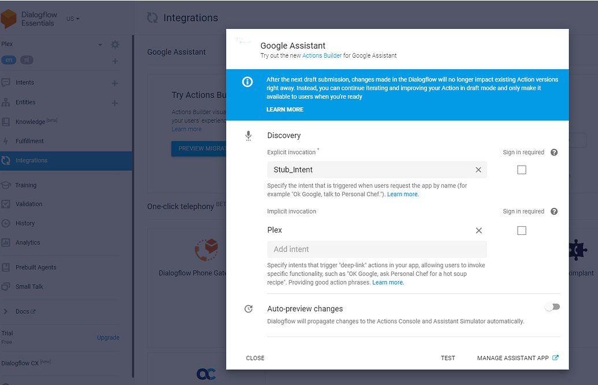Check Sign in required for implicit invocation
Screen dimensions: 598x385
[x=522, y=230]
